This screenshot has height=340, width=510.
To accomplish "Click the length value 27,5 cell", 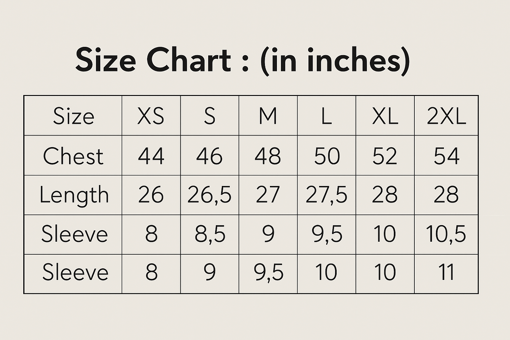I will pyautogui.click(x=326, y=195).
